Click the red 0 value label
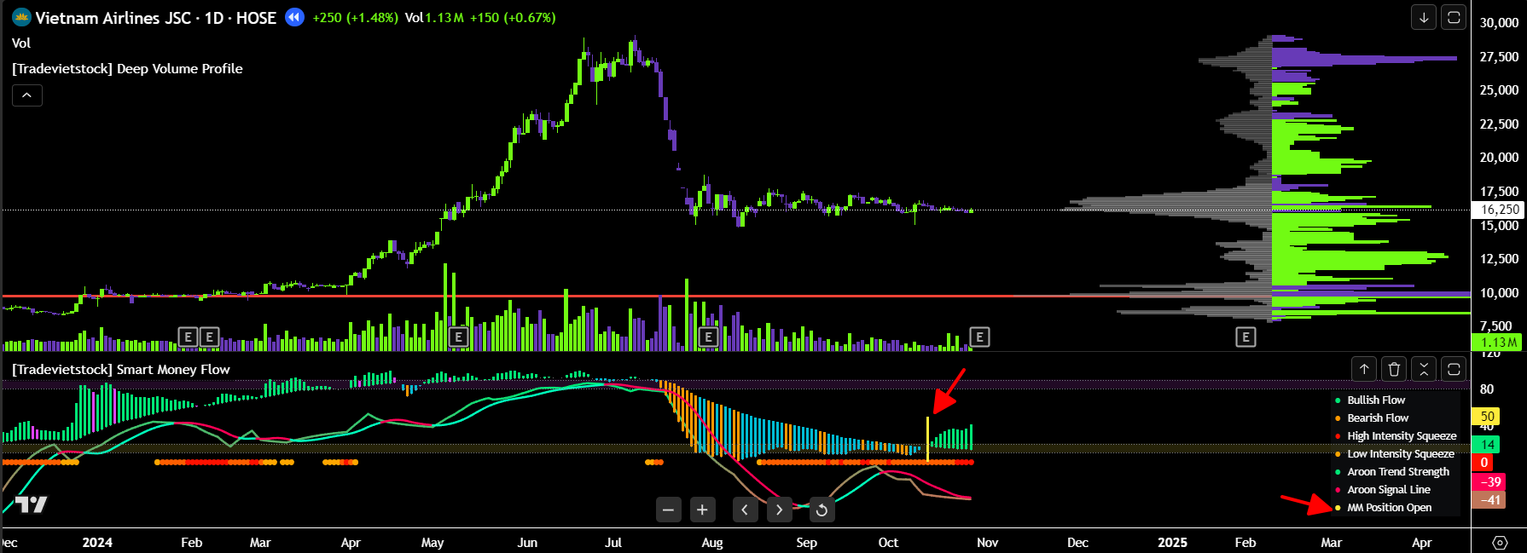This screenshot has width=1527, height=553. [1483, 463]
